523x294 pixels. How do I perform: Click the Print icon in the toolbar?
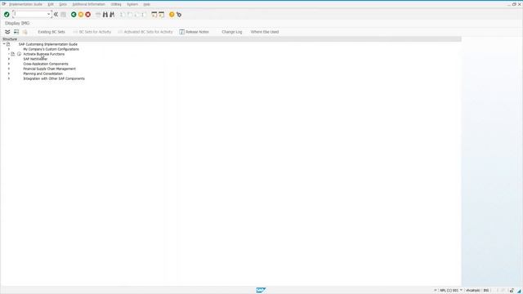(x=98, y=15)
